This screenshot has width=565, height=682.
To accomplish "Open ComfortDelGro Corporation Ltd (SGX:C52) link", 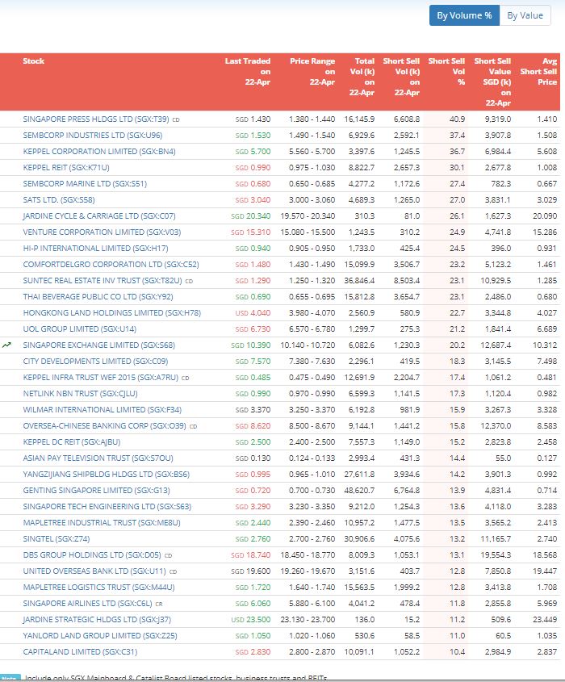I will (x=111, y=264).
